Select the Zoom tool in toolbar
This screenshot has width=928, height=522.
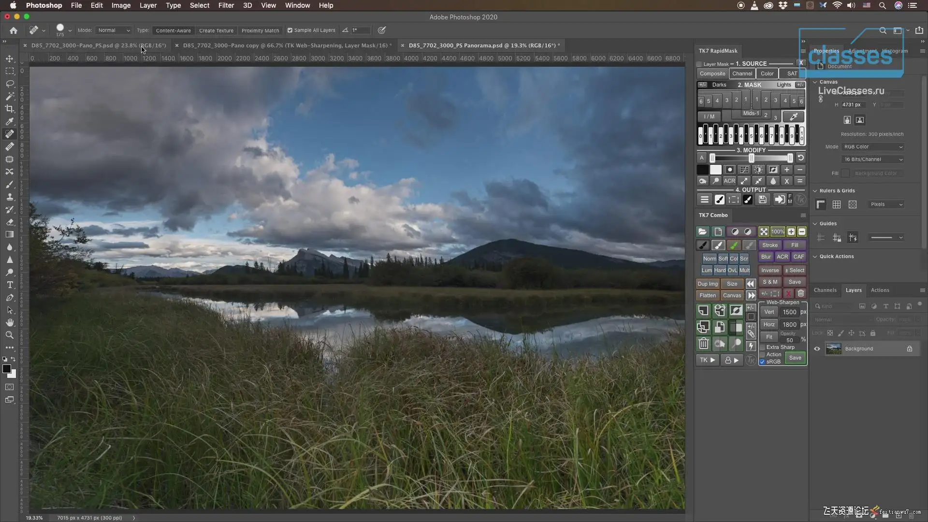(x=10, y=335)
